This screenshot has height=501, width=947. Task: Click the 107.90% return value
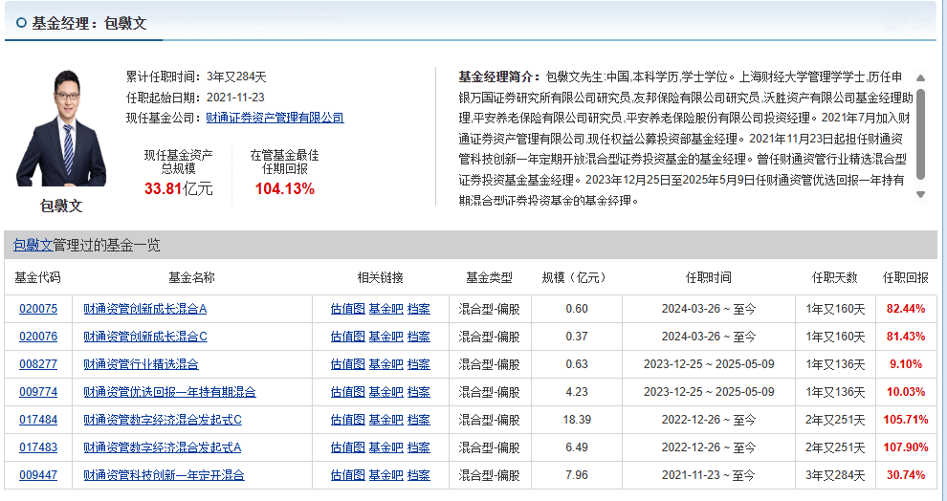(x=905, y=447)
